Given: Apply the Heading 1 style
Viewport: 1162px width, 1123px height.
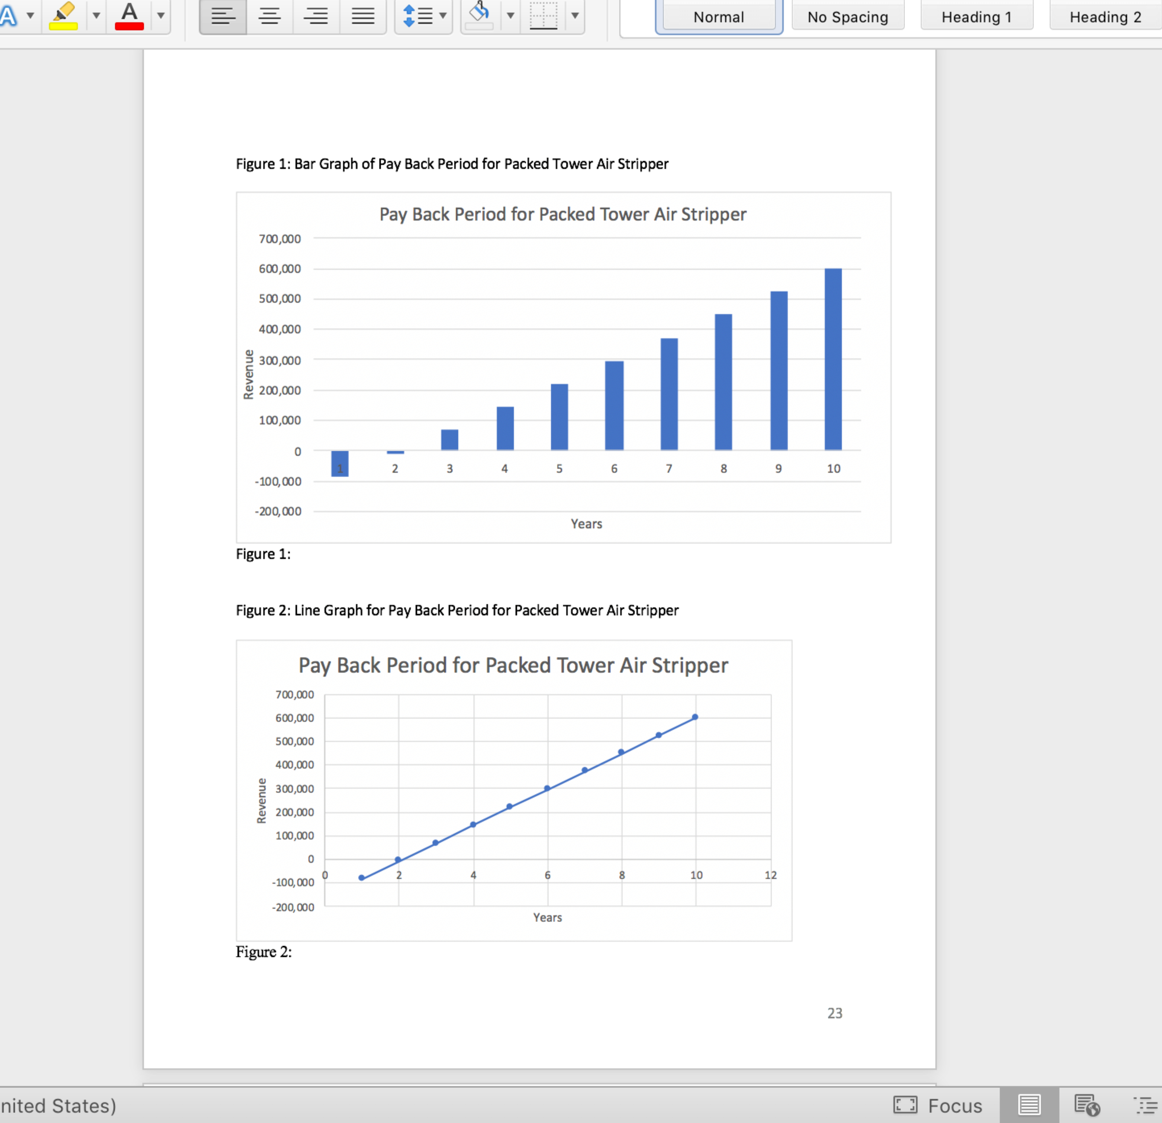Looking at the screenshot, I should (x=976, y=16).
